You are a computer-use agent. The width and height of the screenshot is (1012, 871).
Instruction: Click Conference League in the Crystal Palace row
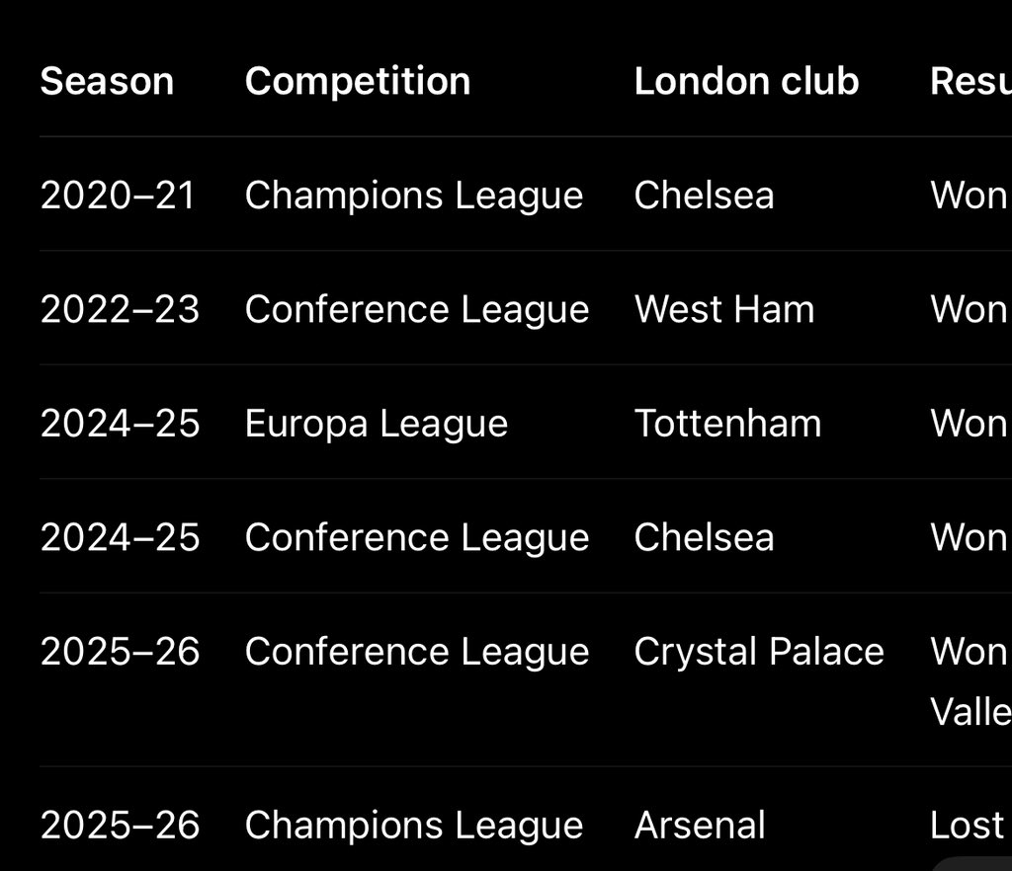point(417,653)
